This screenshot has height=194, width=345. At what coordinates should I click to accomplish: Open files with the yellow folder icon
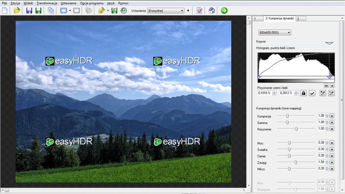point(17,10)
